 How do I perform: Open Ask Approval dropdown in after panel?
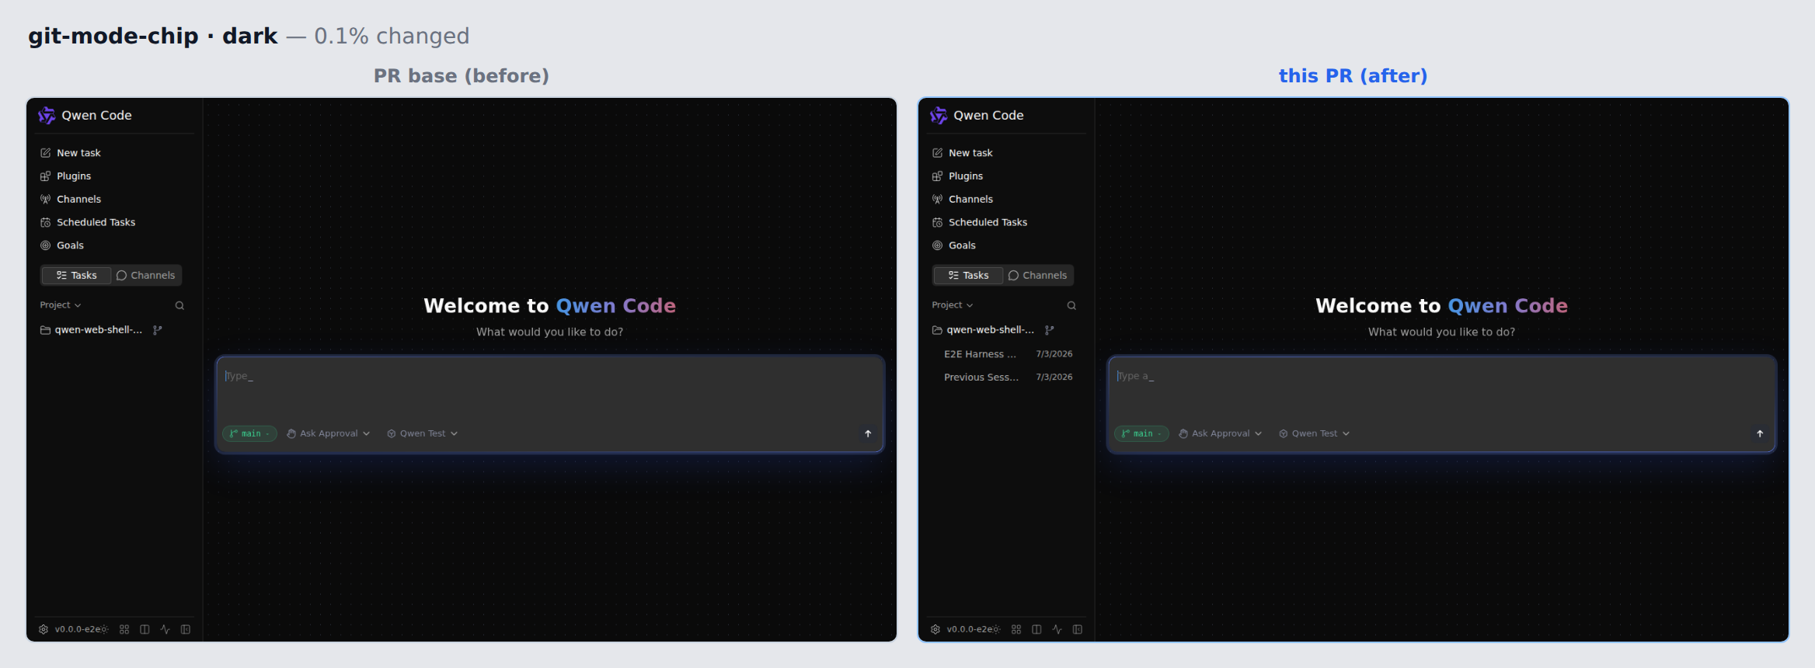point(1221,433)
